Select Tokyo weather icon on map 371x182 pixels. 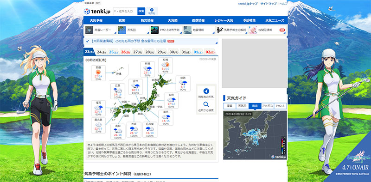(x=166, y=116)
